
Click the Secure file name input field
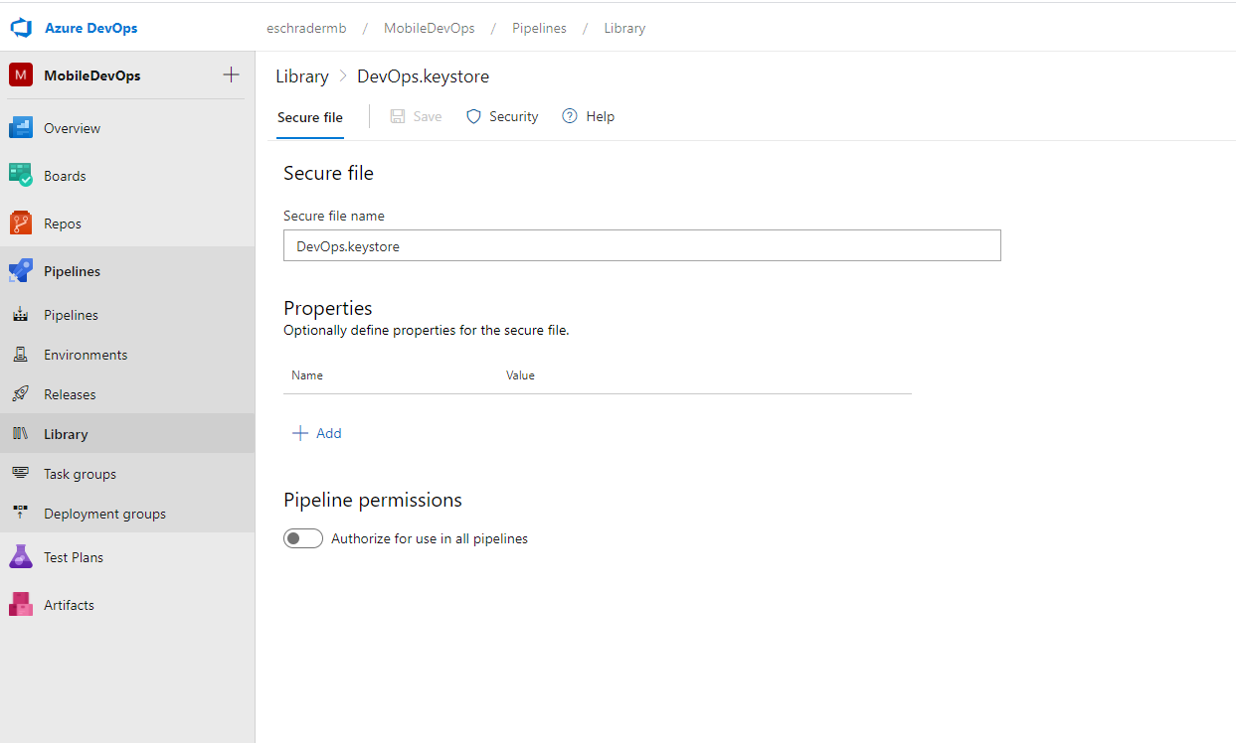641,245
